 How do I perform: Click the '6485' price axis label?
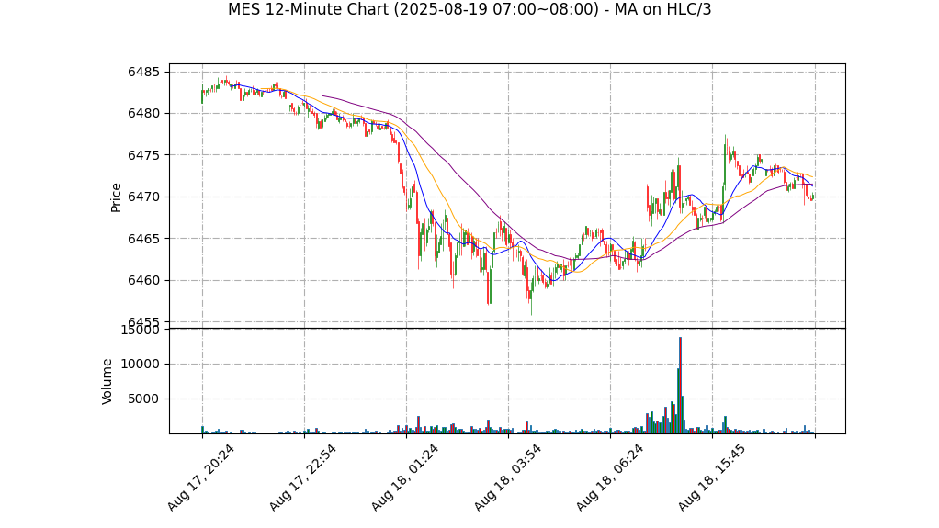(x=143, y=72)
